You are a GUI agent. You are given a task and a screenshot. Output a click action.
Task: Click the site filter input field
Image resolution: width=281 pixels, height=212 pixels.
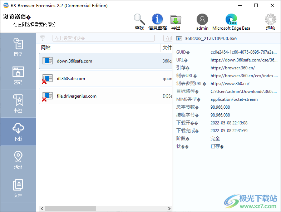[x=104, y=38]
